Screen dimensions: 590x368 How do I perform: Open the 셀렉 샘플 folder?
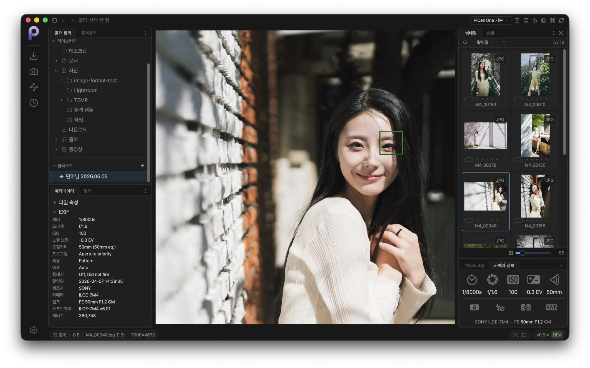(x=83, y=110)
